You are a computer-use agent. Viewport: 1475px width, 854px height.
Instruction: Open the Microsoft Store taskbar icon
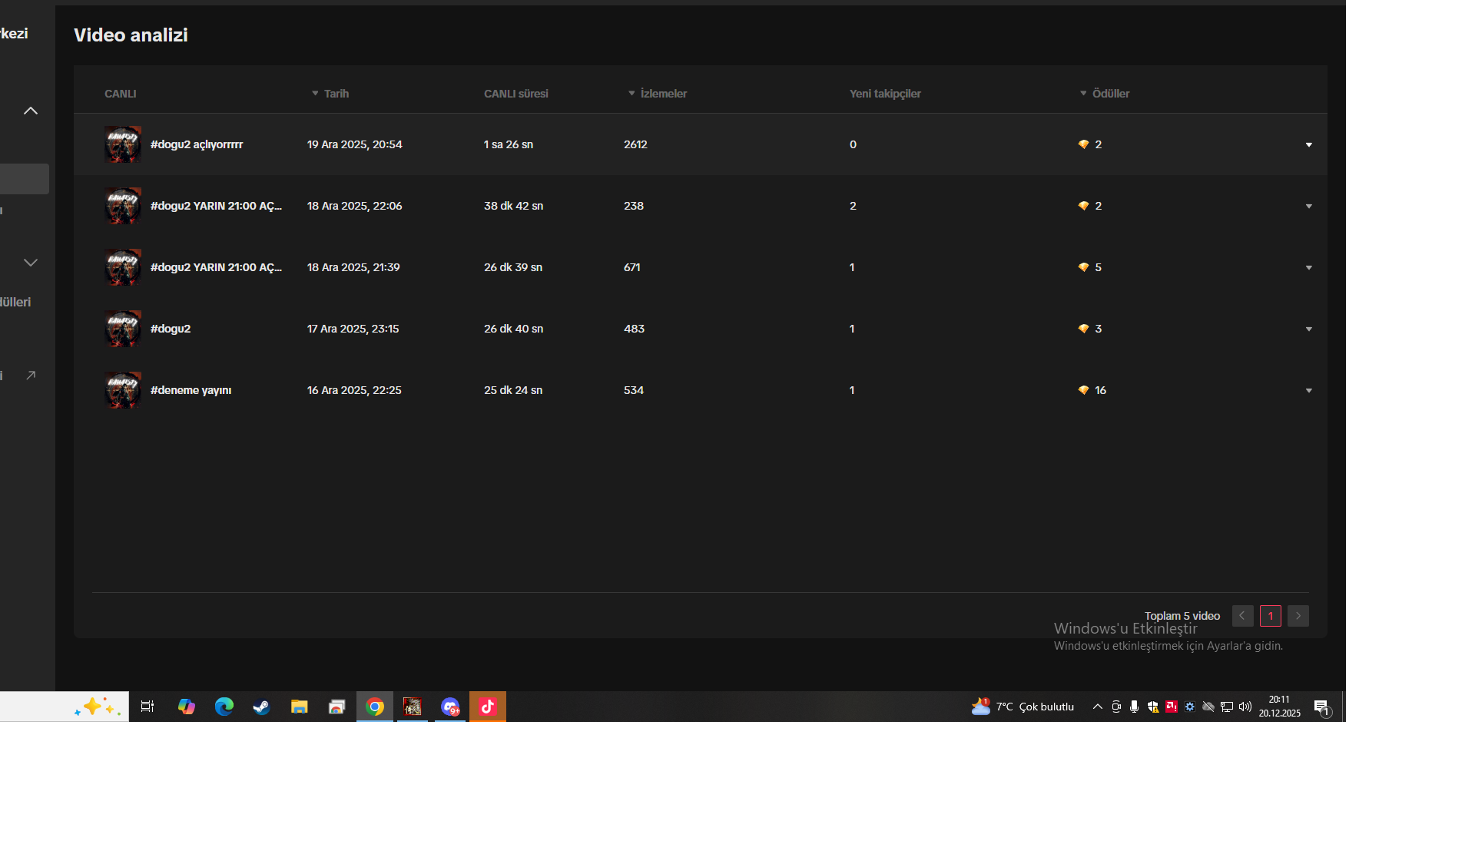336,707
